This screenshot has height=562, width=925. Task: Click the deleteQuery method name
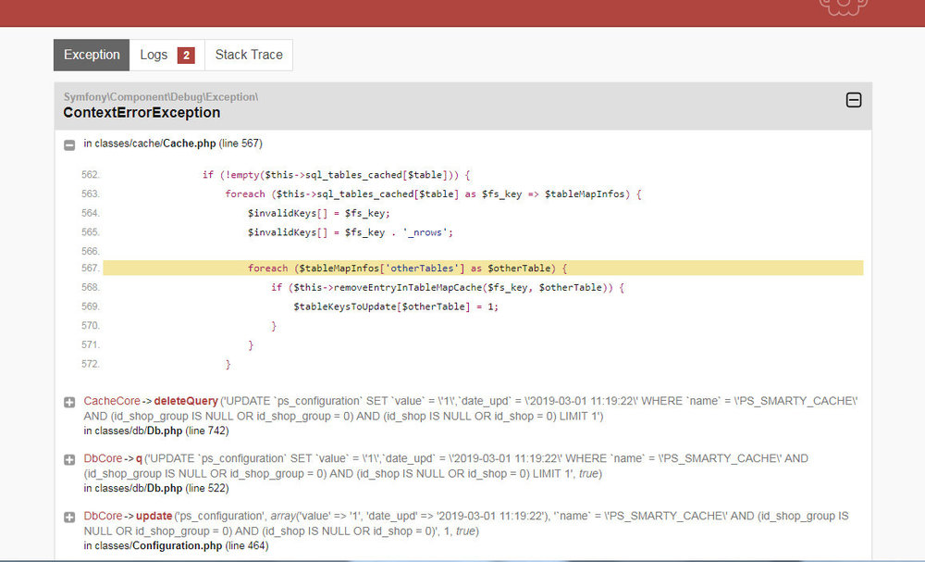tap(186, 401)
